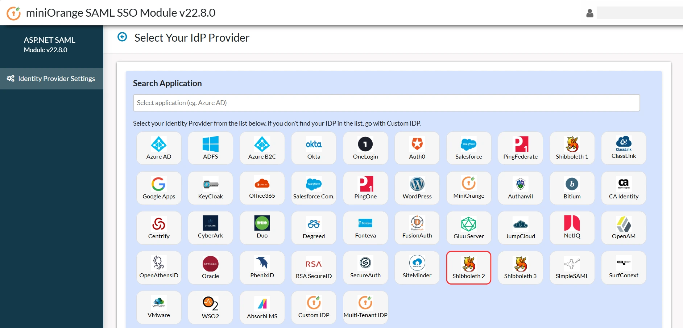The width and height of the screenshot is (683, 328).
Task: Select the Multi-Tenant IDP tile
Action: pos(365,307)
